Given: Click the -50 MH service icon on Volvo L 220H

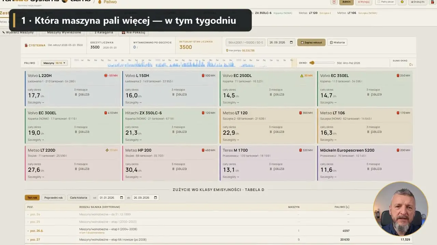Looking at the screenshot, I should click(x=106, y=76).
